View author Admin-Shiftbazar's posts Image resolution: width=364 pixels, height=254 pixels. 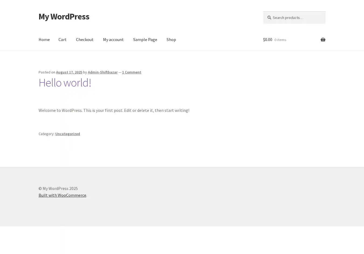coord(102,72)
